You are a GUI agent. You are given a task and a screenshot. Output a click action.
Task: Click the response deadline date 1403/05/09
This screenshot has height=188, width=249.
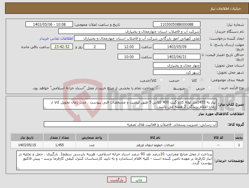click(177, 47)
